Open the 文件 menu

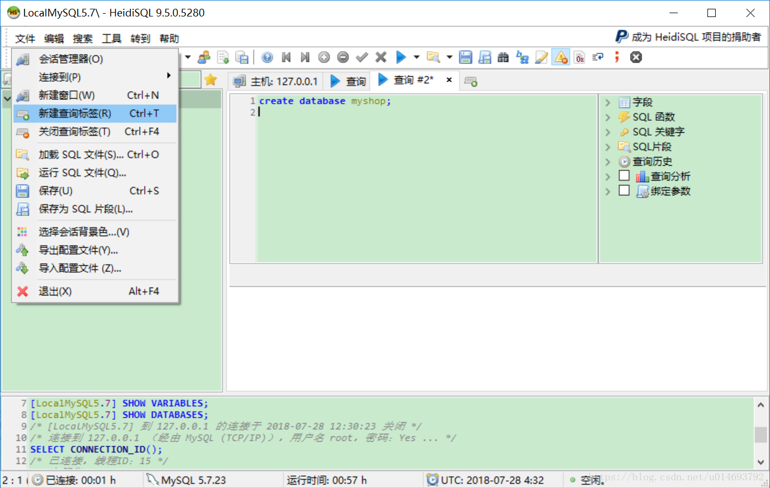[x=25, y=38]
